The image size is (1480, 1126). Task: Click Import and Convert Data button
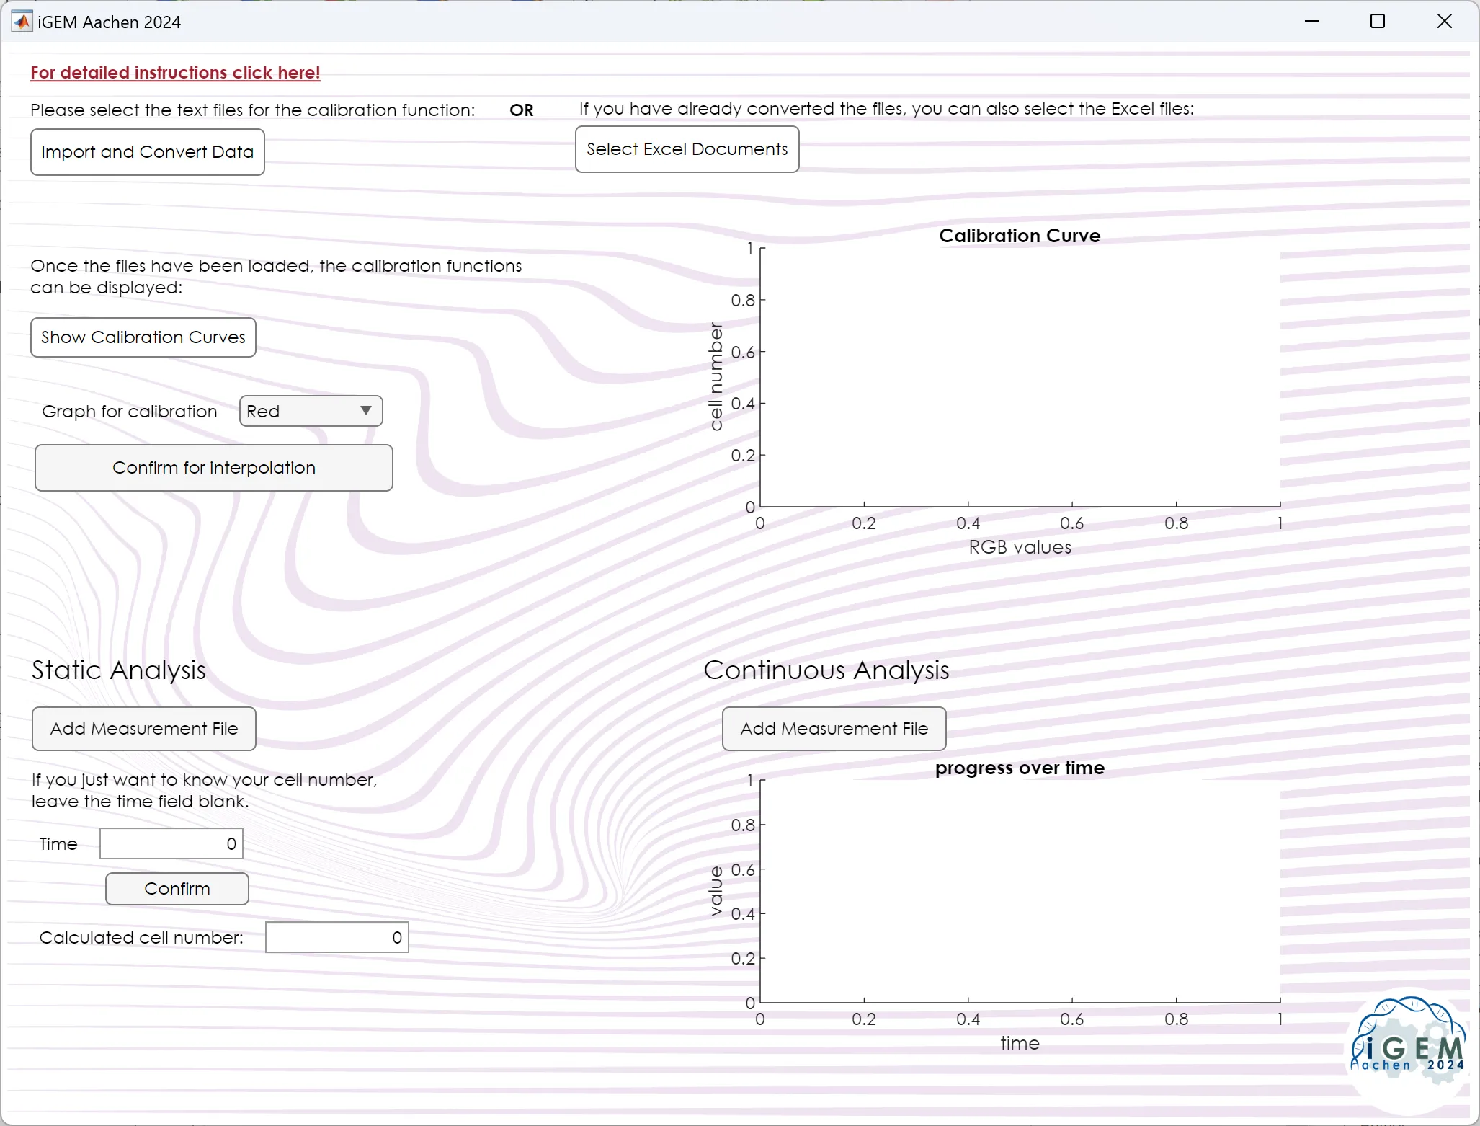click(x=147, y=152)
